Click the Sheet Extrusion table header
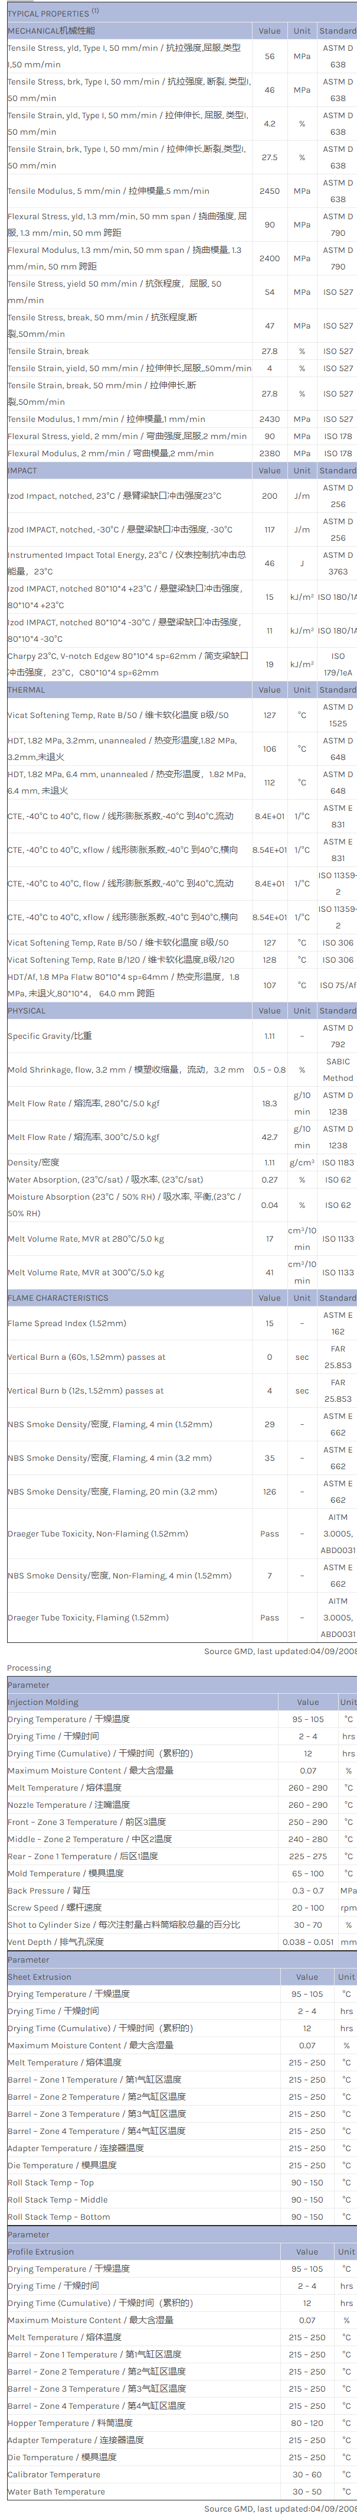This screenshot has width=357, height=2514. [39, 1950]
